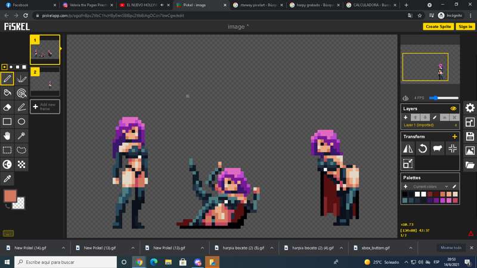The height and width of the screenshot is (268, 477).
Task: Select the paint-all-same-color target tool
Action: point(21,93)
